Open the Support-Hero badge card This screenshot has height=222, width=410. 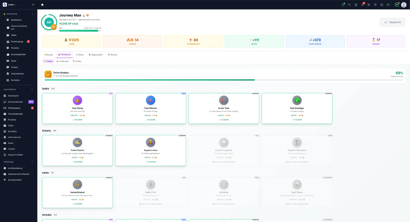(x=151, y=150)
